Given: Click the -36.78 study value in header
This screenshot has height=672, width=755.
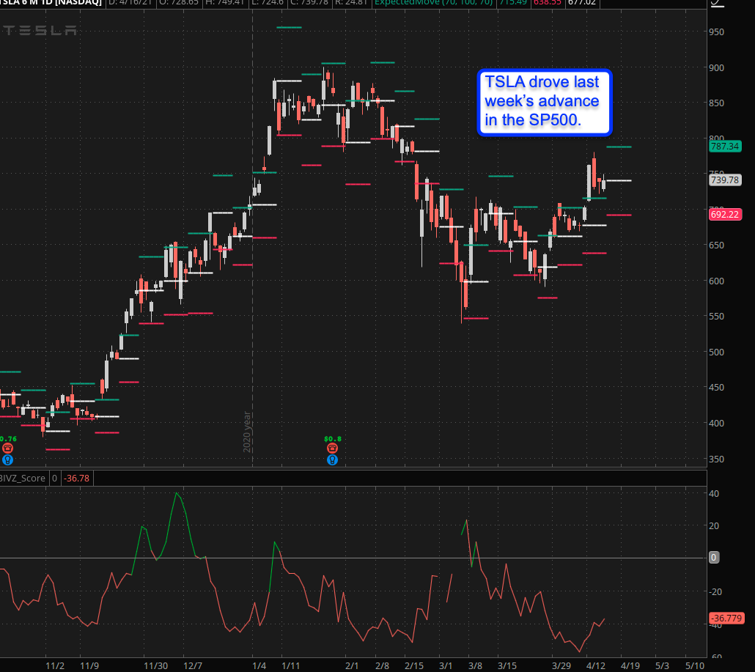Looking at the screenshot, I should (77, 478).
